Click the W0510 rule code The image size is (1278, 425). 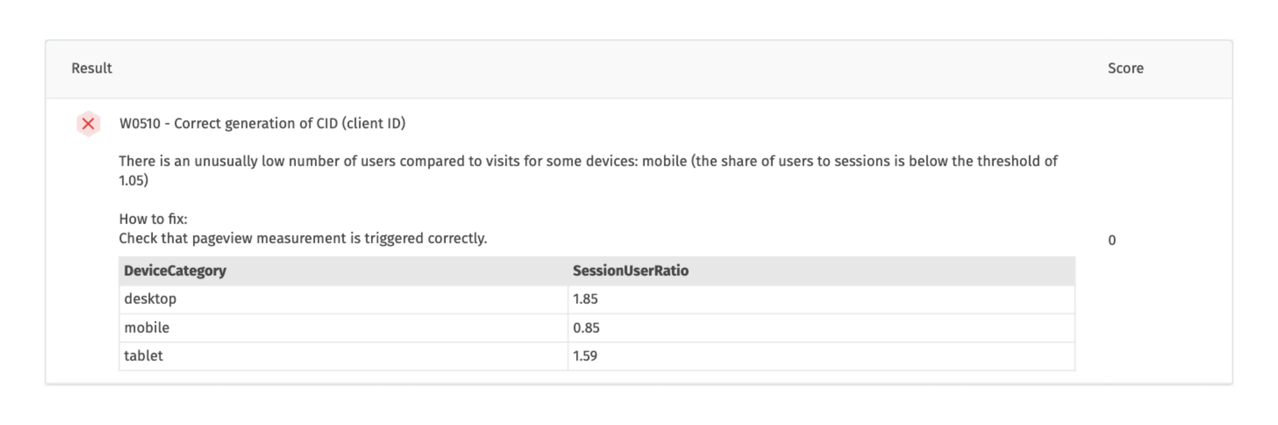pos(140,123)
